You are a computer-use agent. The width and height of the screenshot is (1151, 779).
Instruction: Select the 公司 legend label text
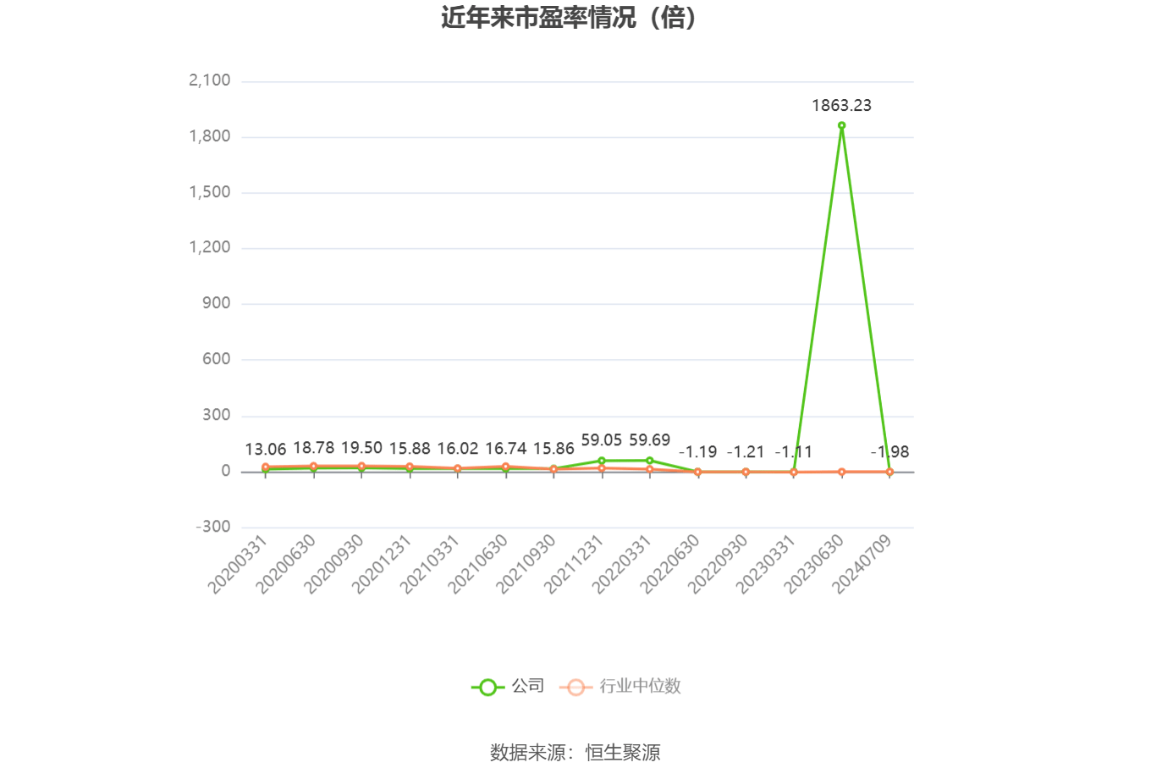coord(525,687)
